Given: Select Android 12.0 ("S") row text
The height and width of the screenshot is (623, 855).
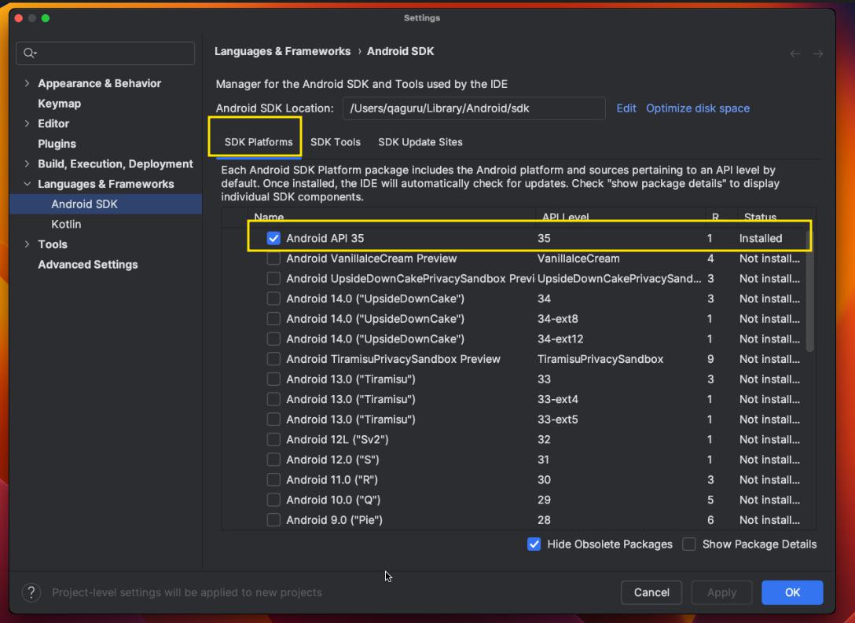Looking at the screenshot, I should pos(332,460).
